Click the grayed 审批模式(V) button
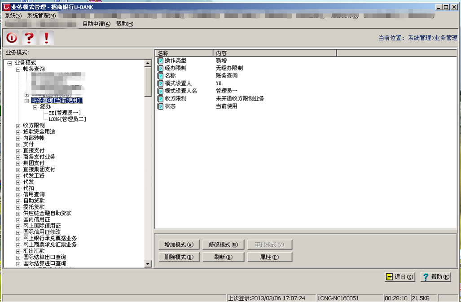 (270, 245)
